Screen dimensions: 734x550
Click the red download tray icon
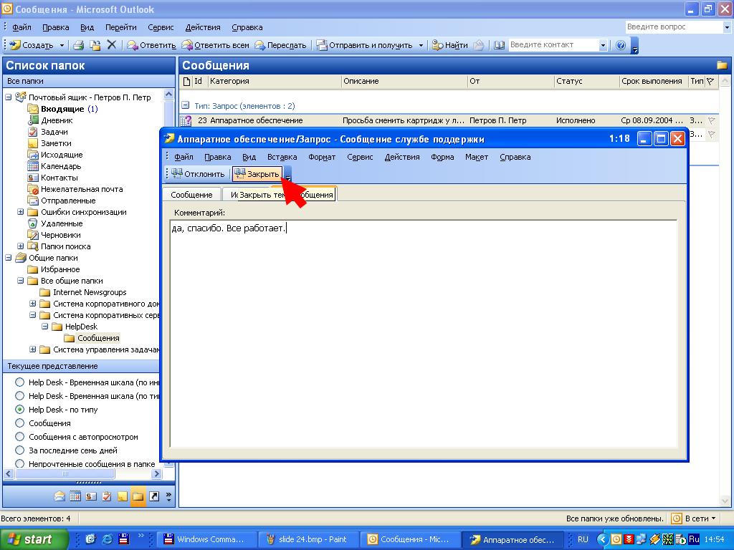(629, 539)
